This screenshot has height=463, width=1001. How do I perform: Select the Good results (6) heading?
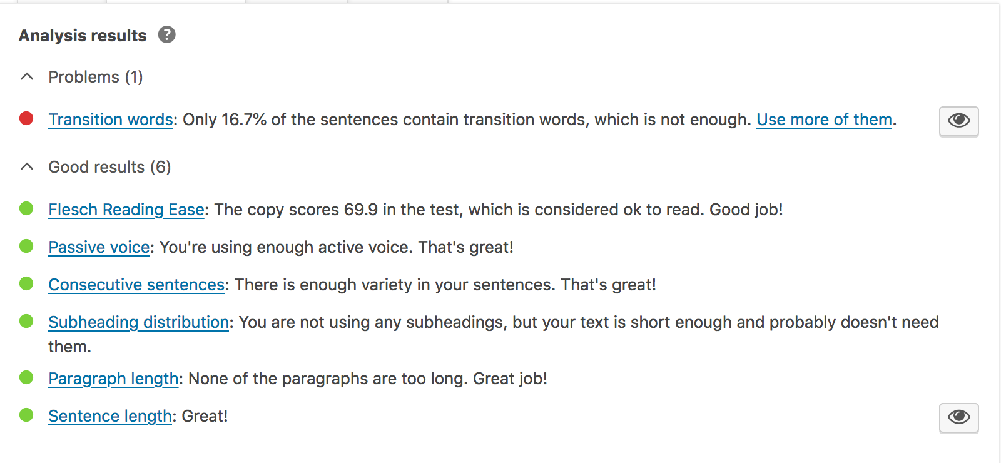[109, 166]
